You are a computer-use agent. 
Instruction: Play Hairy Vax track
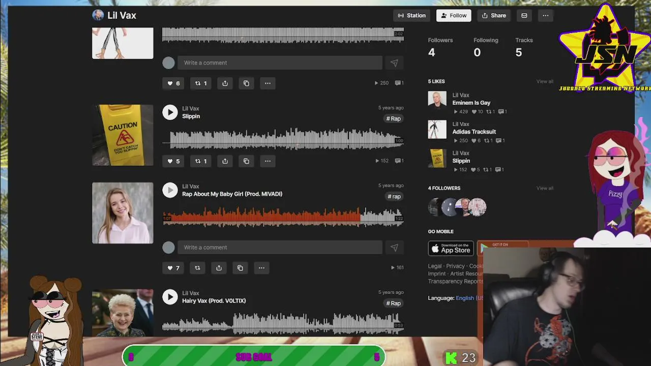[x=170, y=297]
